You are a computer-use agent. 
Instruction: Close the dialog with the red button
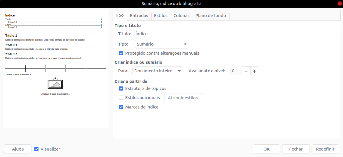pos(339,4)
